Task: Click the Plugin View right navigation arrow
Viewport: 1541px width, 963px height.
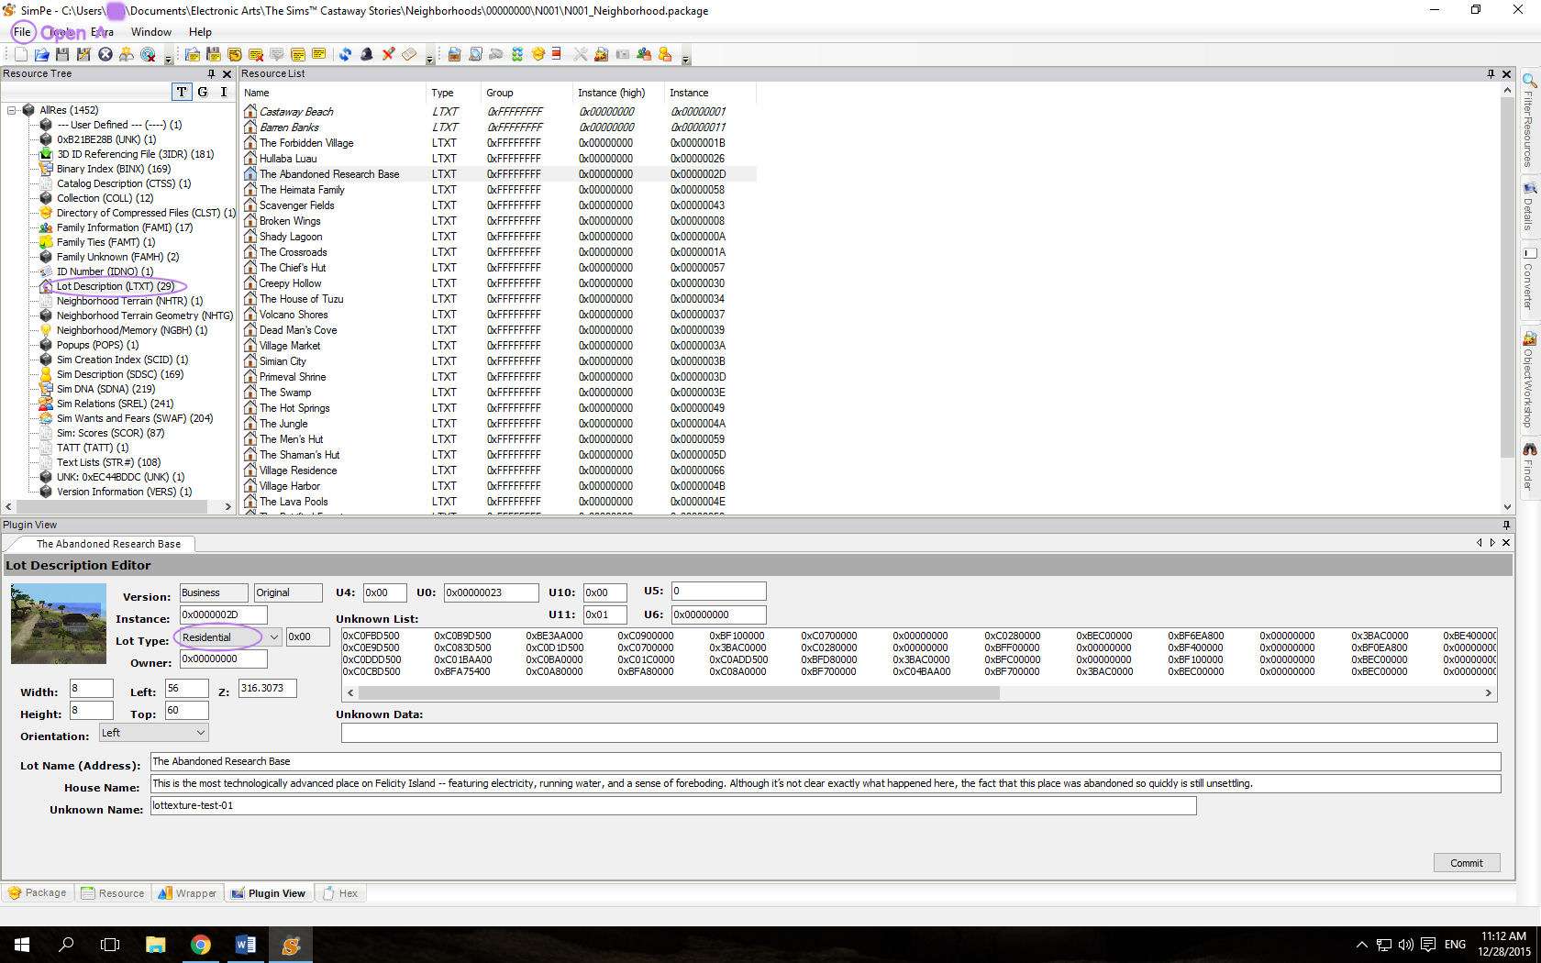Action: (x=1492, y=543)
